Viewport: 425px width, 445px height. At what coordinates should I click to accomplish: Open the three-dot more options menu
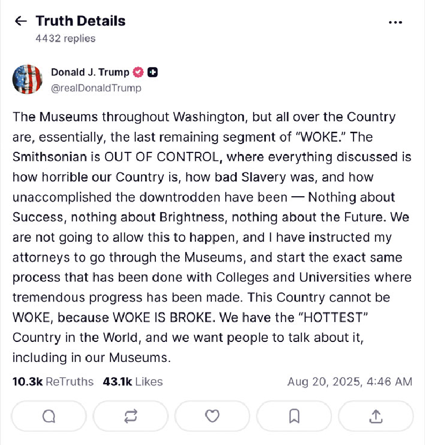[x=395, y=22]
